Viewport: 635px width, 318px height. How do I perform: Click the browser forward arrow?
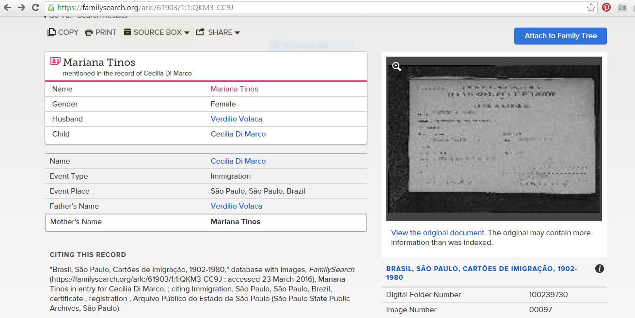pos(21,8)
